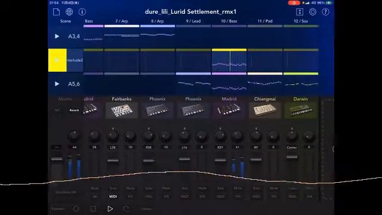
Task: Click the song title dure_lili_Lurid Settlement_rmx1
Action: (x=191, y=12)
